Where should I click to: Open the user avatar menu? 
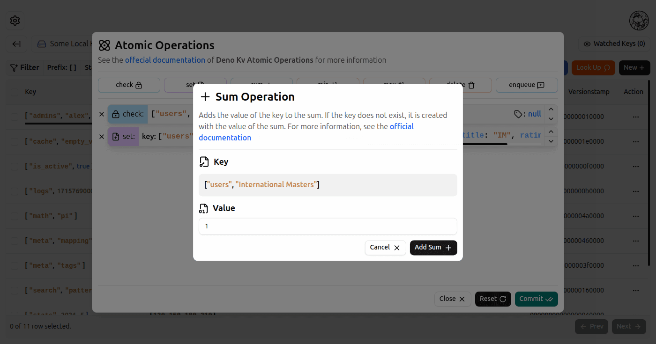click(x=638, y=21)
